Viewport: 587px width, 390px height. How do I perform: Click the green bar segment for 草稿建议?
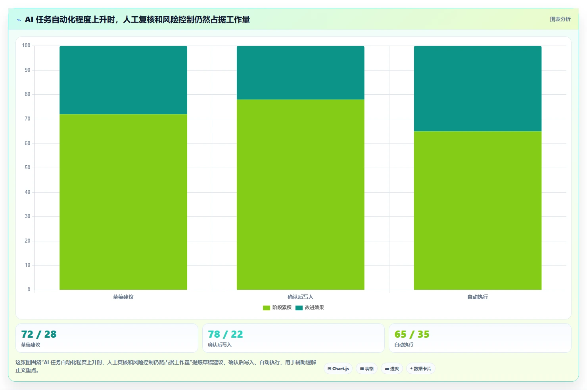(x=123, y=202)
